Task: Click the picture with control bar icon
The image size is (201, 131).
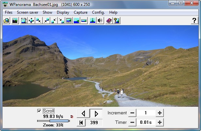Action: click(x=69, y=21)
